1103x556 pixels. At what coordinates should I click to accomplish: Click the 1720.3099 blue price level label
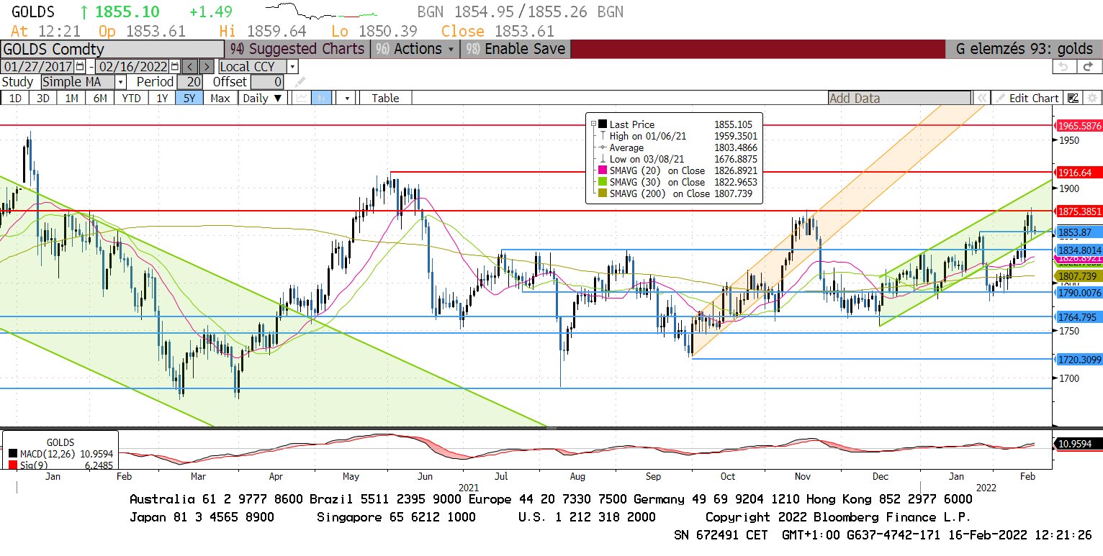(1079, 359)
